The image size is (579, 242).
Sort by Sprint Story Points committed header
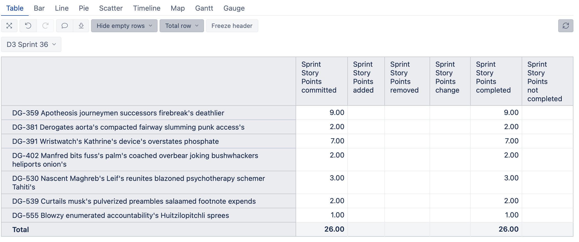pos(319,77)
